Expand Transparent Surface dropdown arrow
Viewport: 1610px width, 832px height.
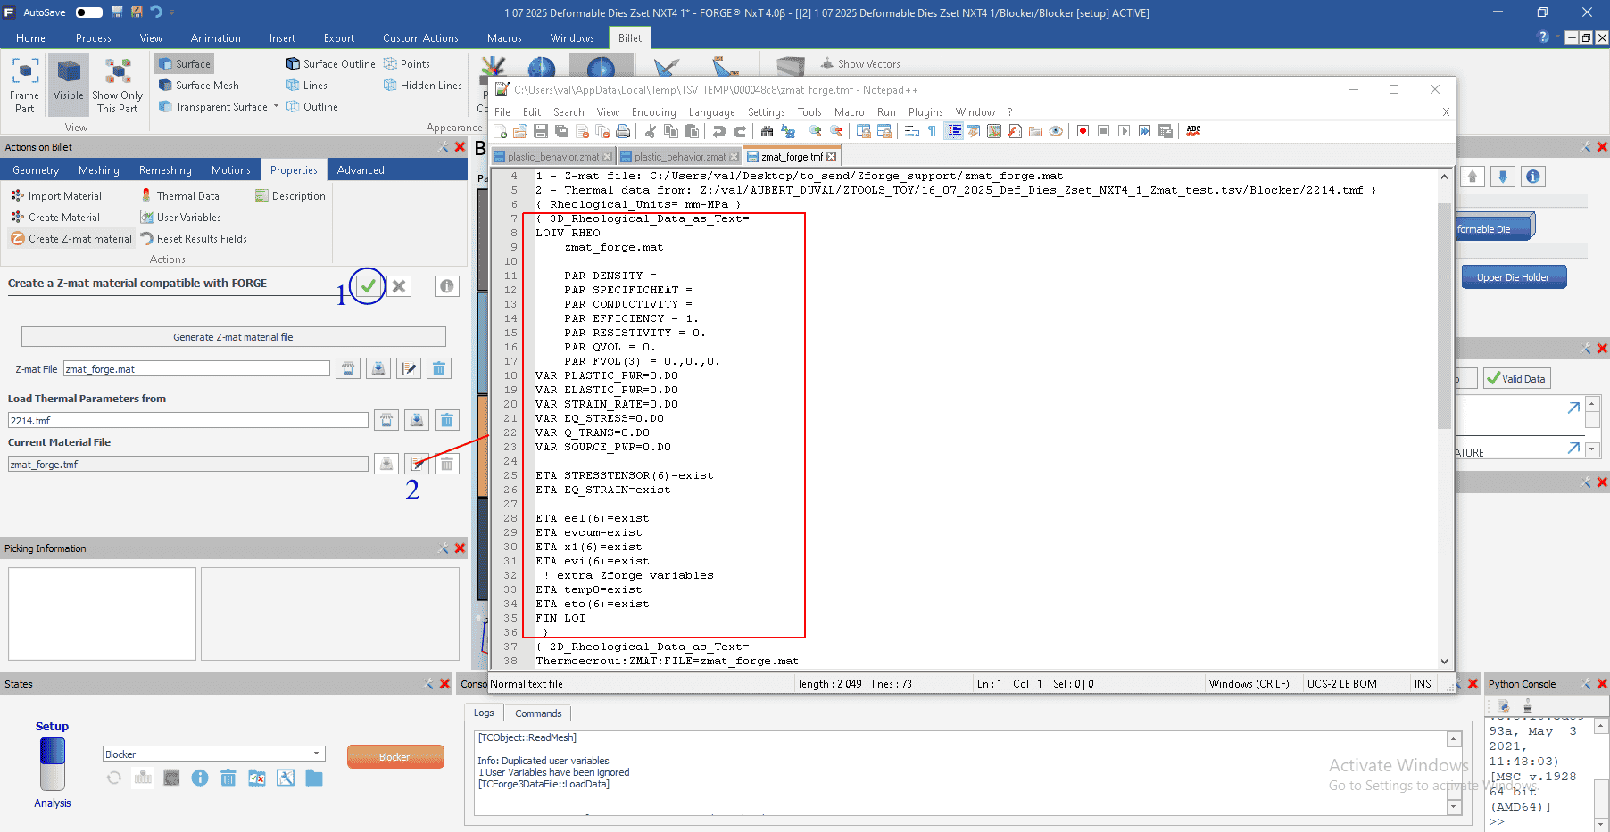tap(276, 107)
